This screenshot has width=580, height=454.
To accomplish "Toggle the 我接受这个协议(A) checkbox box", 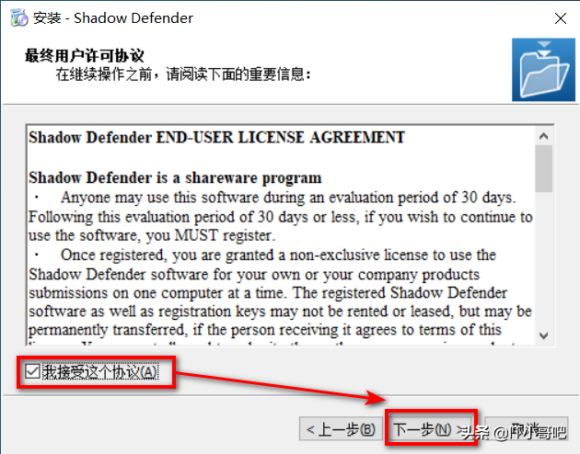I will coord(32,371).
